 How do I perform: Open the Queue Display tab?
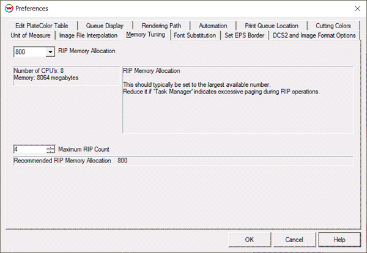point(106,26)
